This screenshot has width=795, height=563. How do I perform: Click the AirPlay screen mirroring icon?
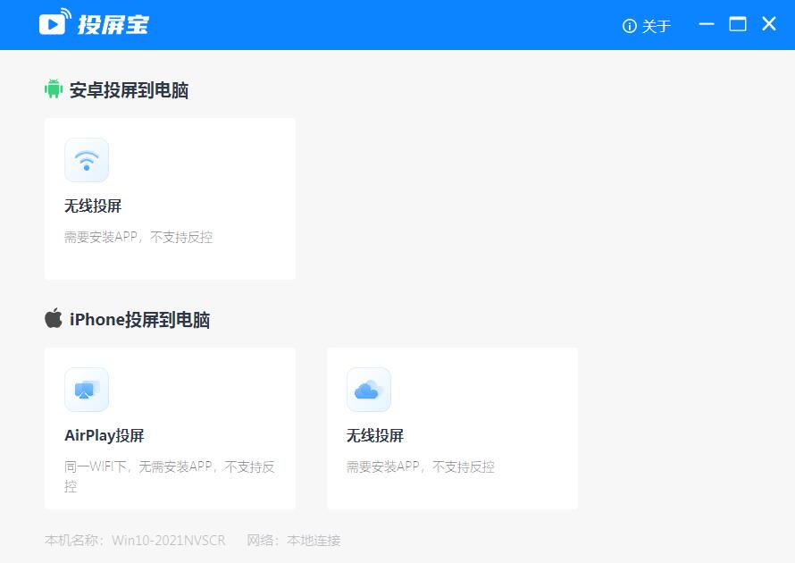click(x=87, y=390)
